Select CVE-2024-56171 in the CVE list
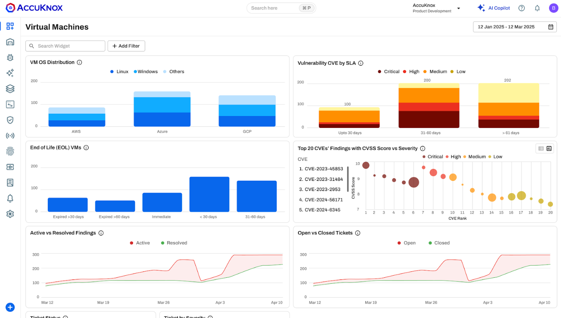Image resolution: width=561 pixels, height=318 pixels. pos(323,199)
